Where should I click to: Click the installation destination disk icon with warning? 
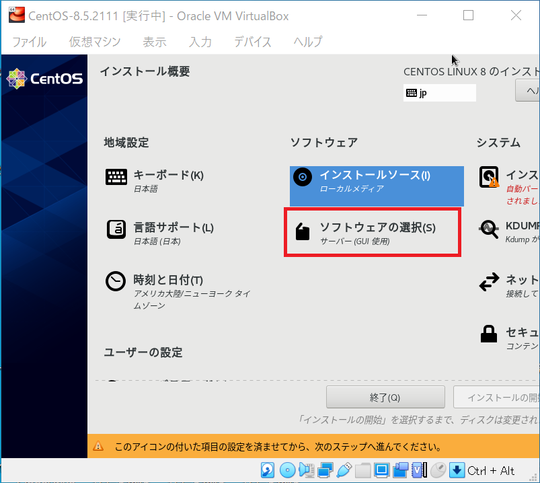489,177
